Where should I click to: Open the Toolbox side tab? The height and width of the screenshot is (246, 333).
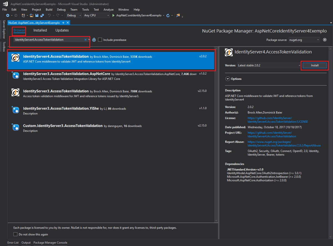pos(4,47)
